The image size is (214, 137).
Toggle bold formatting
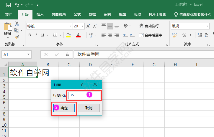pos(30,35)
